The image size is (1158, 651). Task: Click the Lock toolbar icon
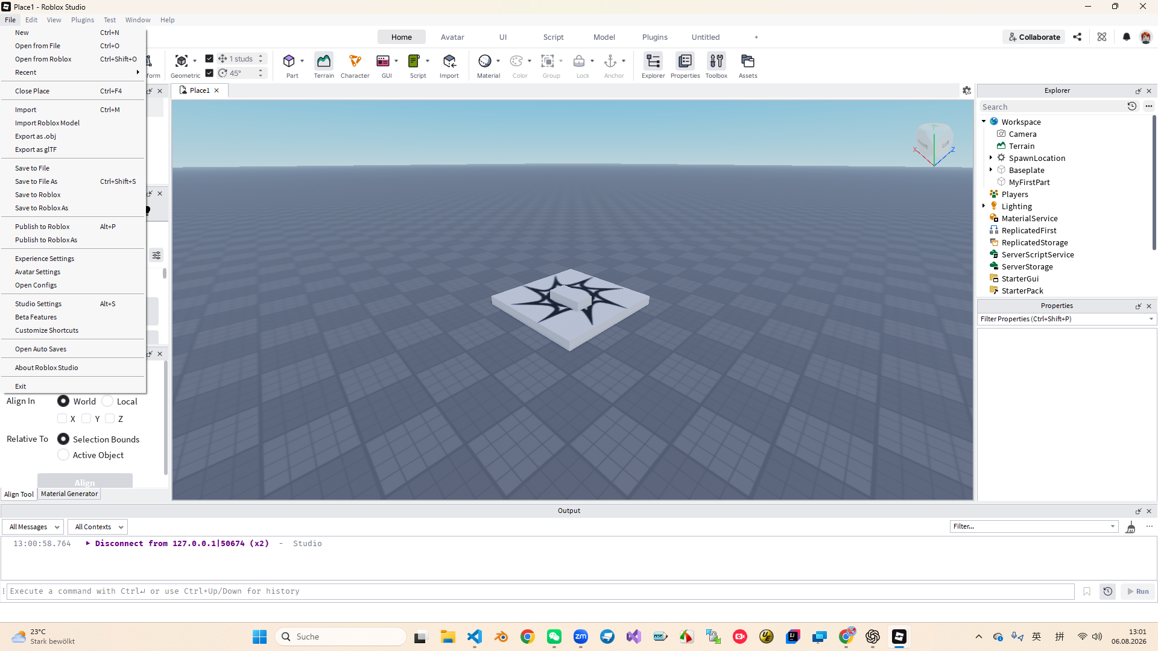[579, 61]
